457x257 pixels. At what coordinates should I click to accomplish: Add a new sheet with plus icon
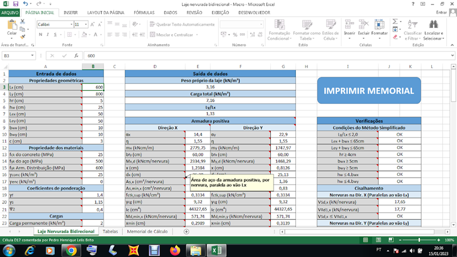[x=186, y=231]
